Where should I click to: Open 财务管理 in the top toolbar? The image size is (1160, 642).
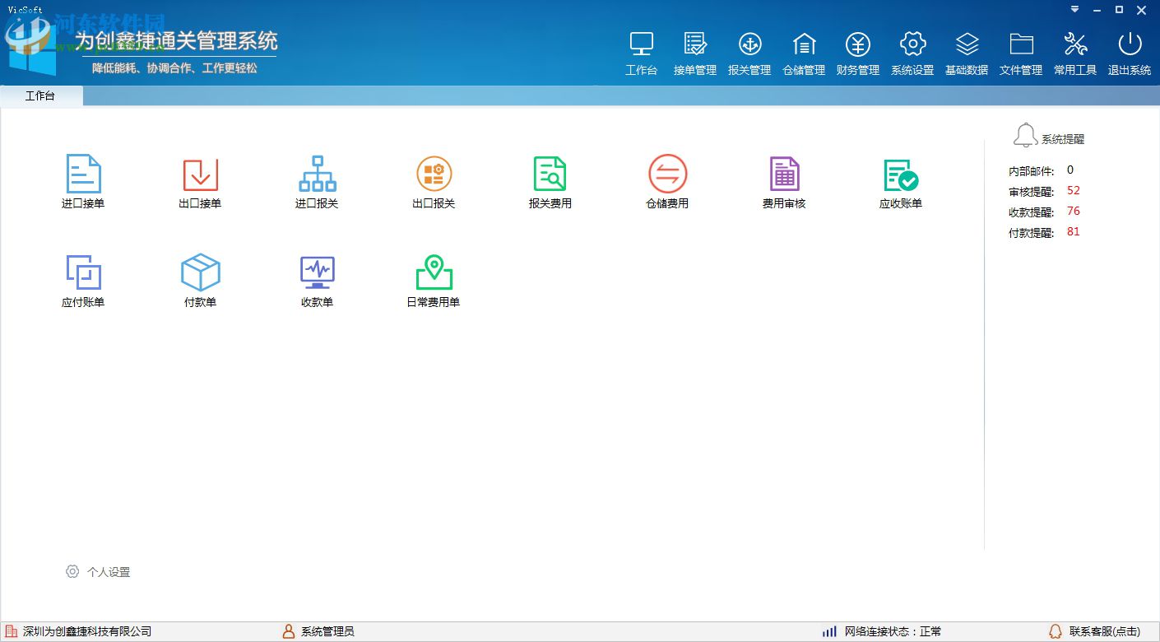(x=858, y=53)
